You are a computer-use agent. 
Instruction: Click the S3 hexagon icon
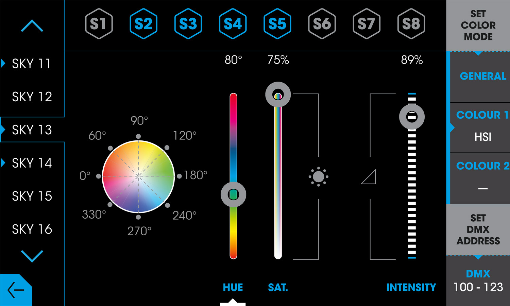[x=188, y=24]
